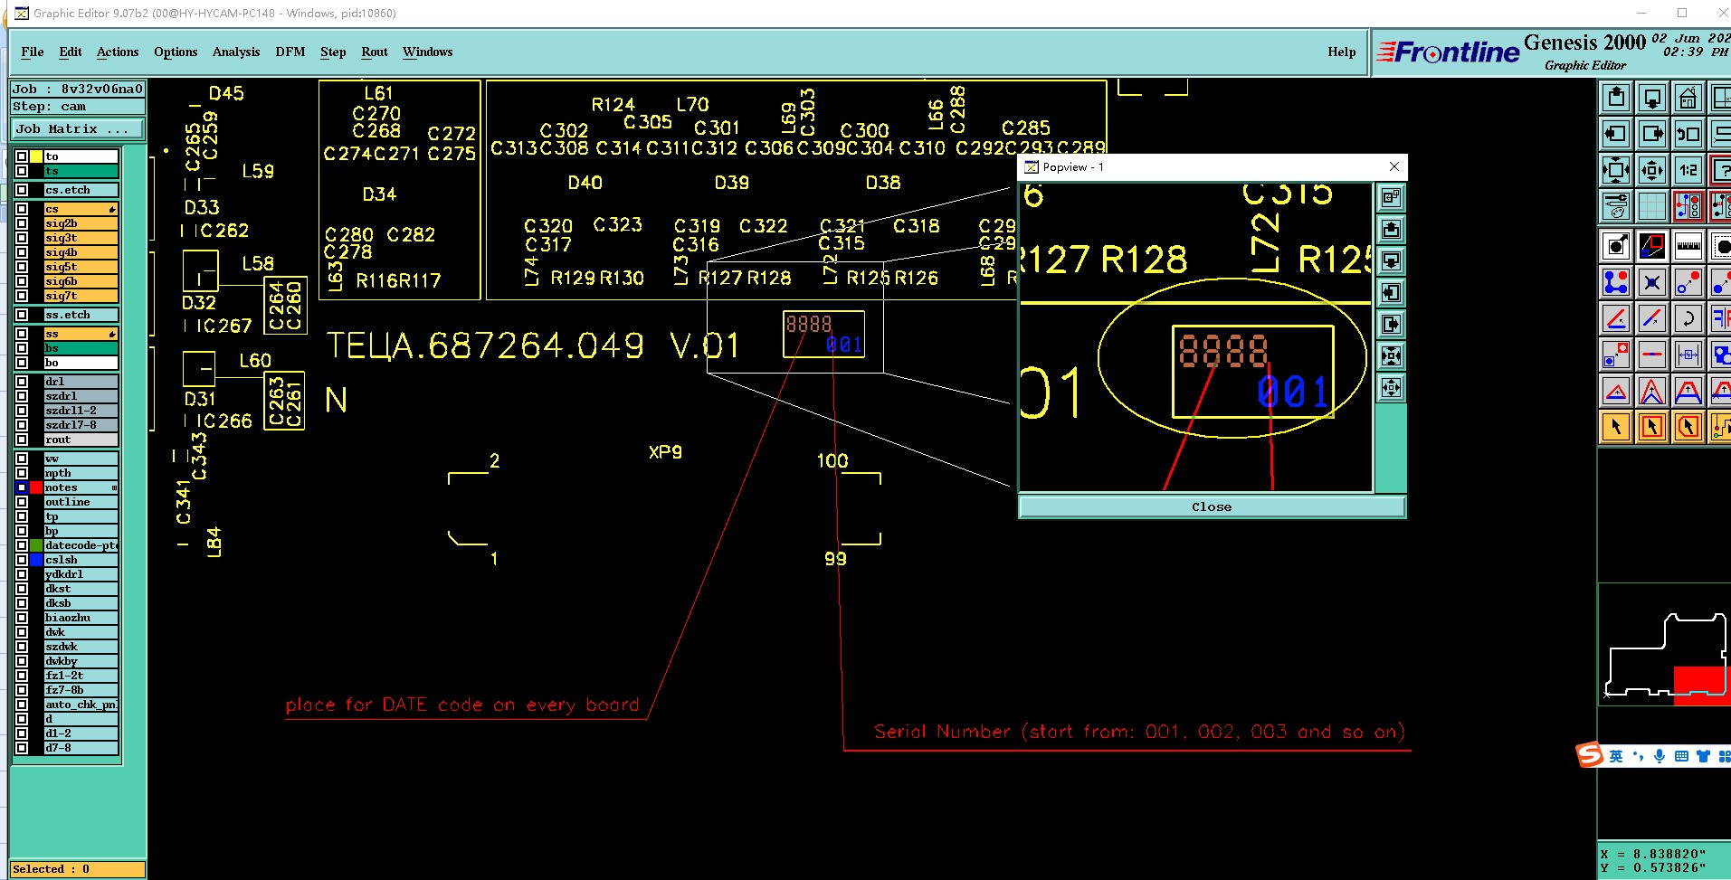Select the plain arrow pointer tool
The image size is (1731, 880).
[x=1616, y=426]
